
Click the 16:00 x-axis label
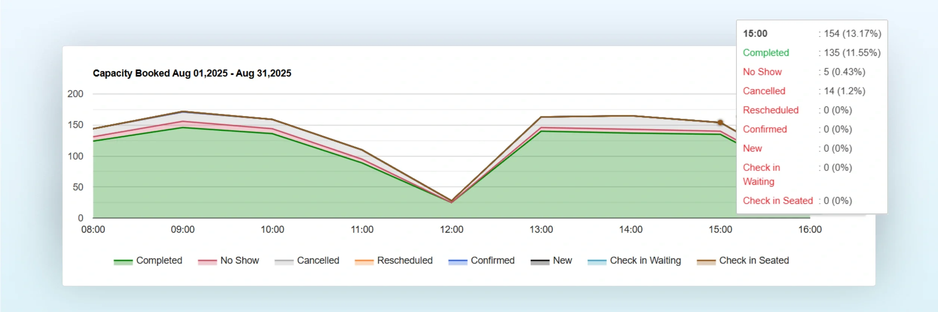tap(810, 229)
